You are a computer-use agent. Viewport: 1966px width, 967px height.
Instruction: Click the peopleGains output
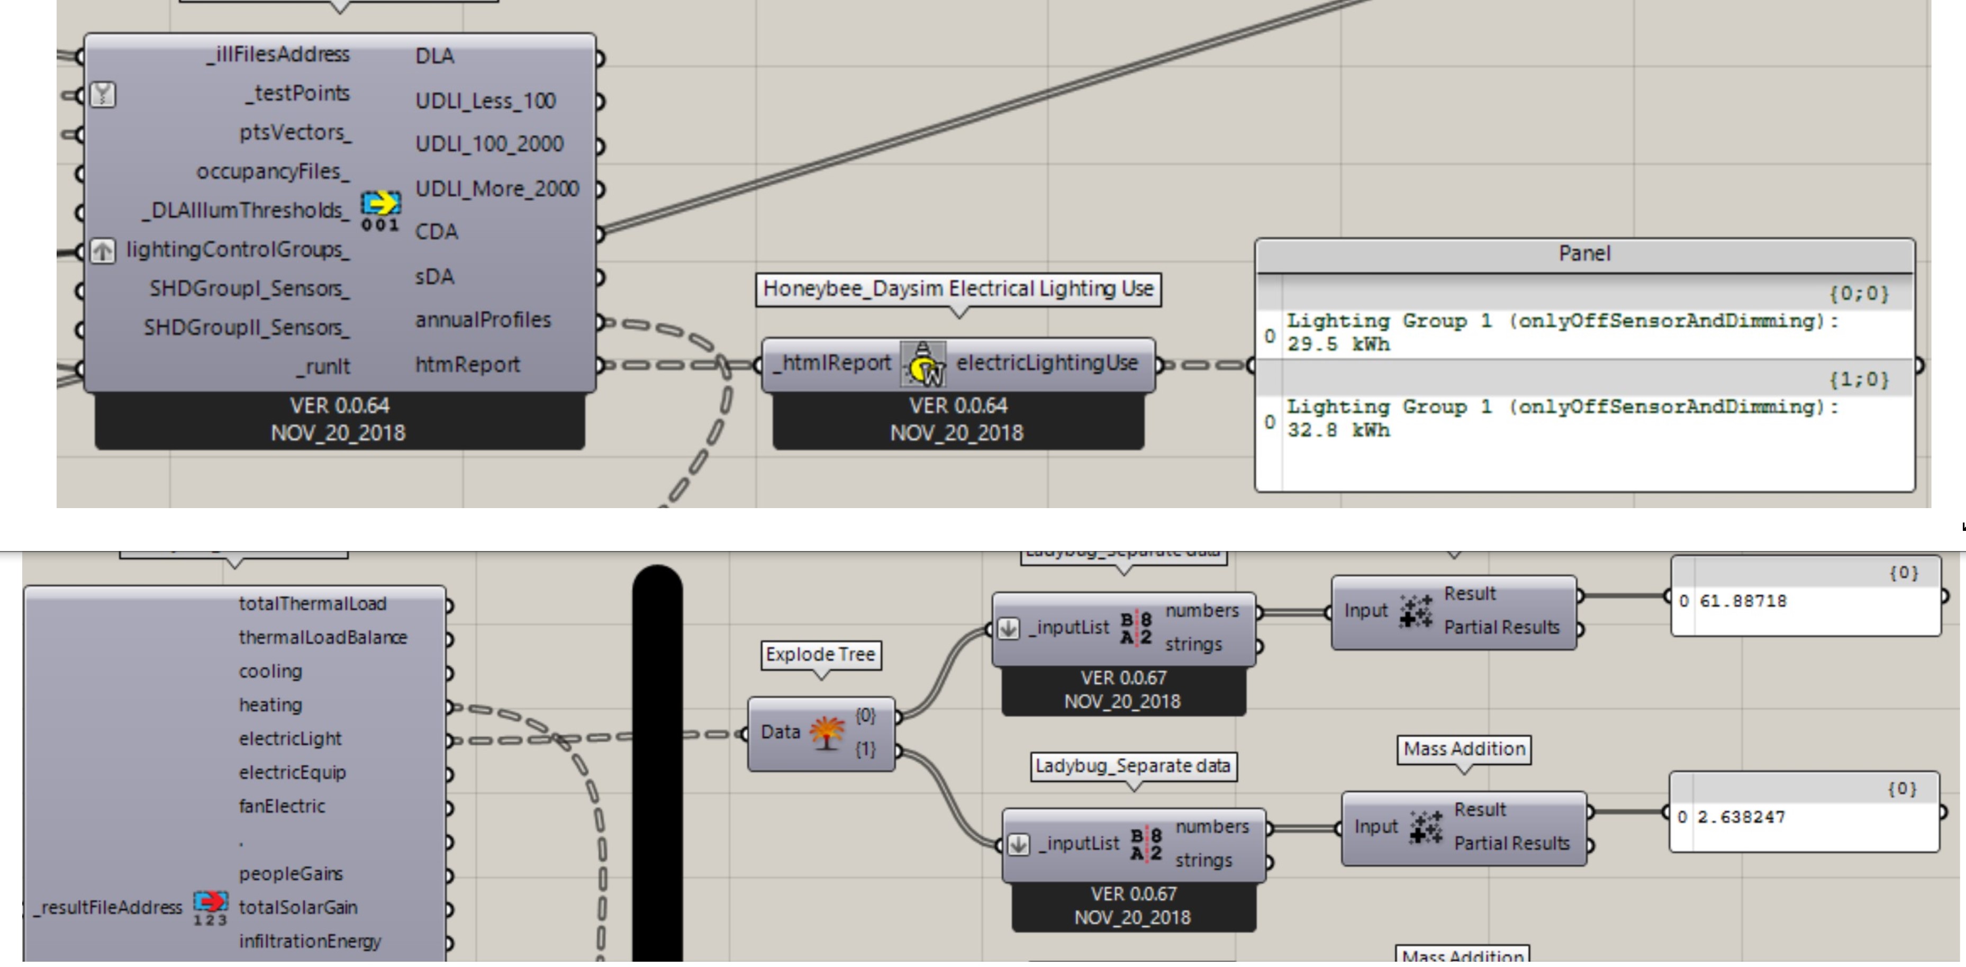pyautogui.click(x=291, y=874)
